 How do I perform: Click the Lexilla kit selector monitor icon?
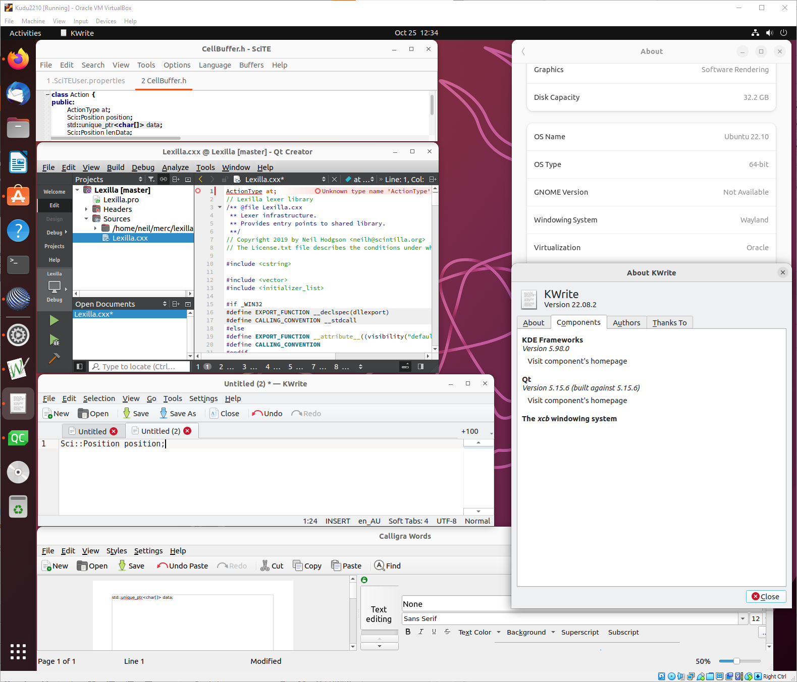click(x=54, y=287)
